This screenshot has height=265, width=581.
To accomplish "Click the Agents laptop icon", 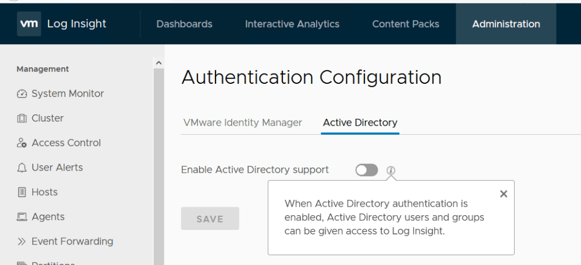I will click(22, 217).
